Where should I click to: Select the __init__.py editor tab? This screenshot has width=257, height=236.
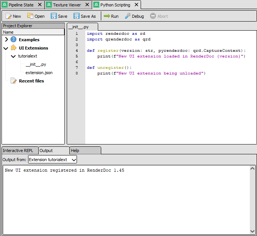[x=83, y=27]
